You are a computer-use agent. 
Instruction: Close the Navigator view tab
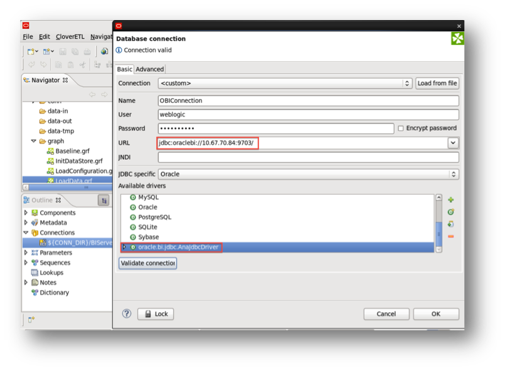coord(65,80)
